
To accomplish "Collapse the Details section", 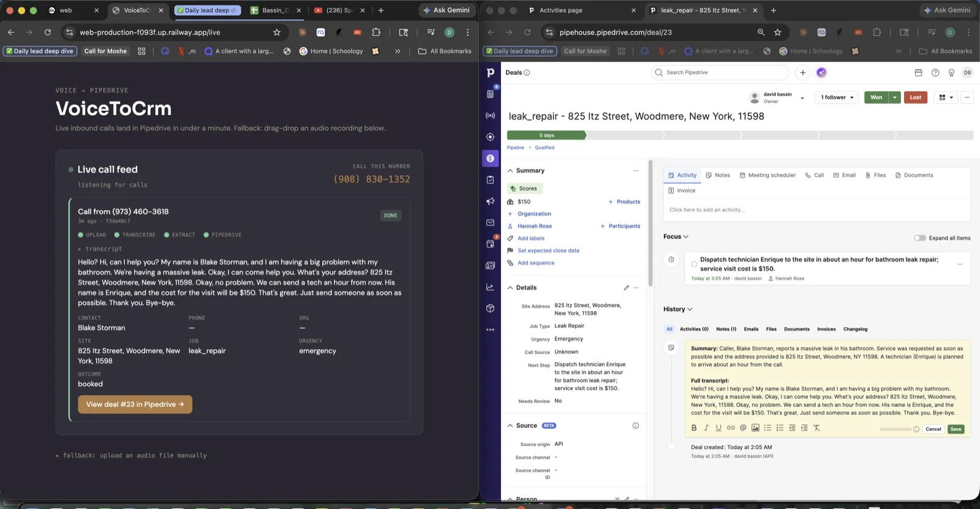I will pos(510,287).
